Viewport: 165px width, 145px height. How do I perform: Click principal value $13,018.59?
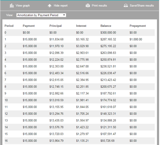pyautogui.click(x=56, y=100)
